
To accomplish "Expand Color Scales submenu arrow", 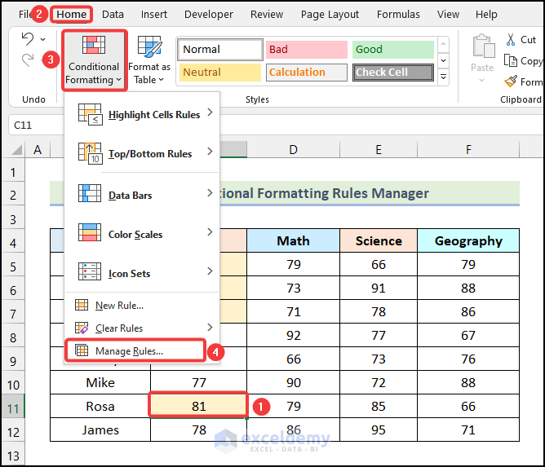I will [210, 232].
